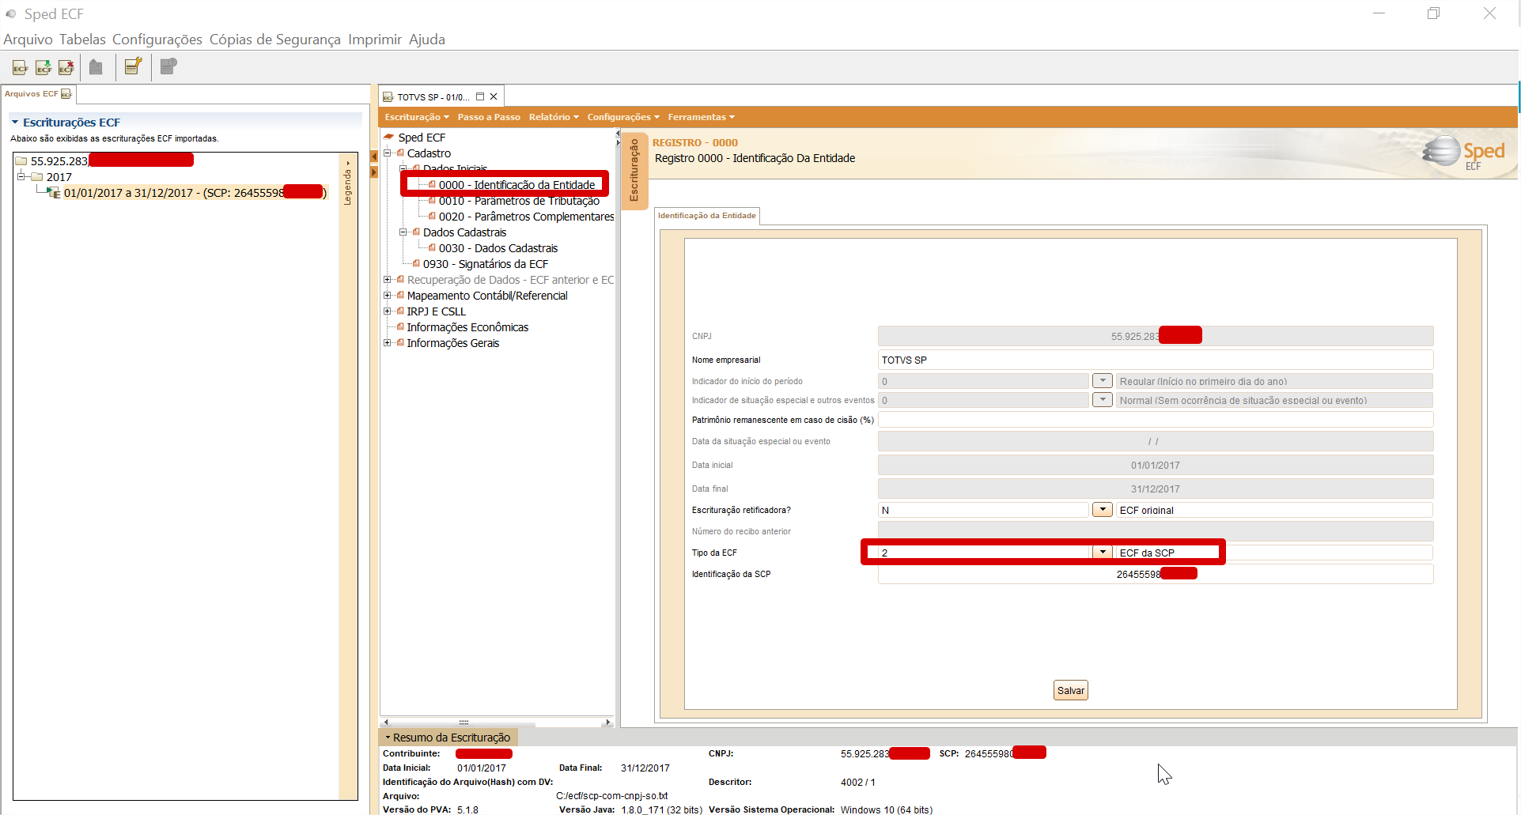Click the Nome empresarial input field
The height and width of the screenshot is (815, 1521).
tap(1156, 360)
